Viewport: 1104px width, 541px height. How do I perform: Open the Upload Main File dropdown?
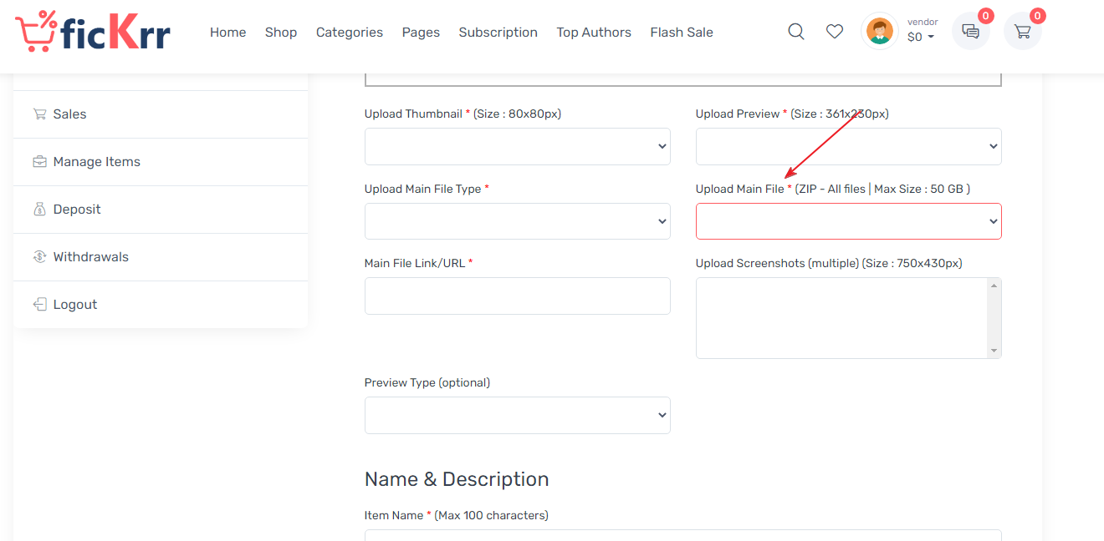click(x=848, y=221)
